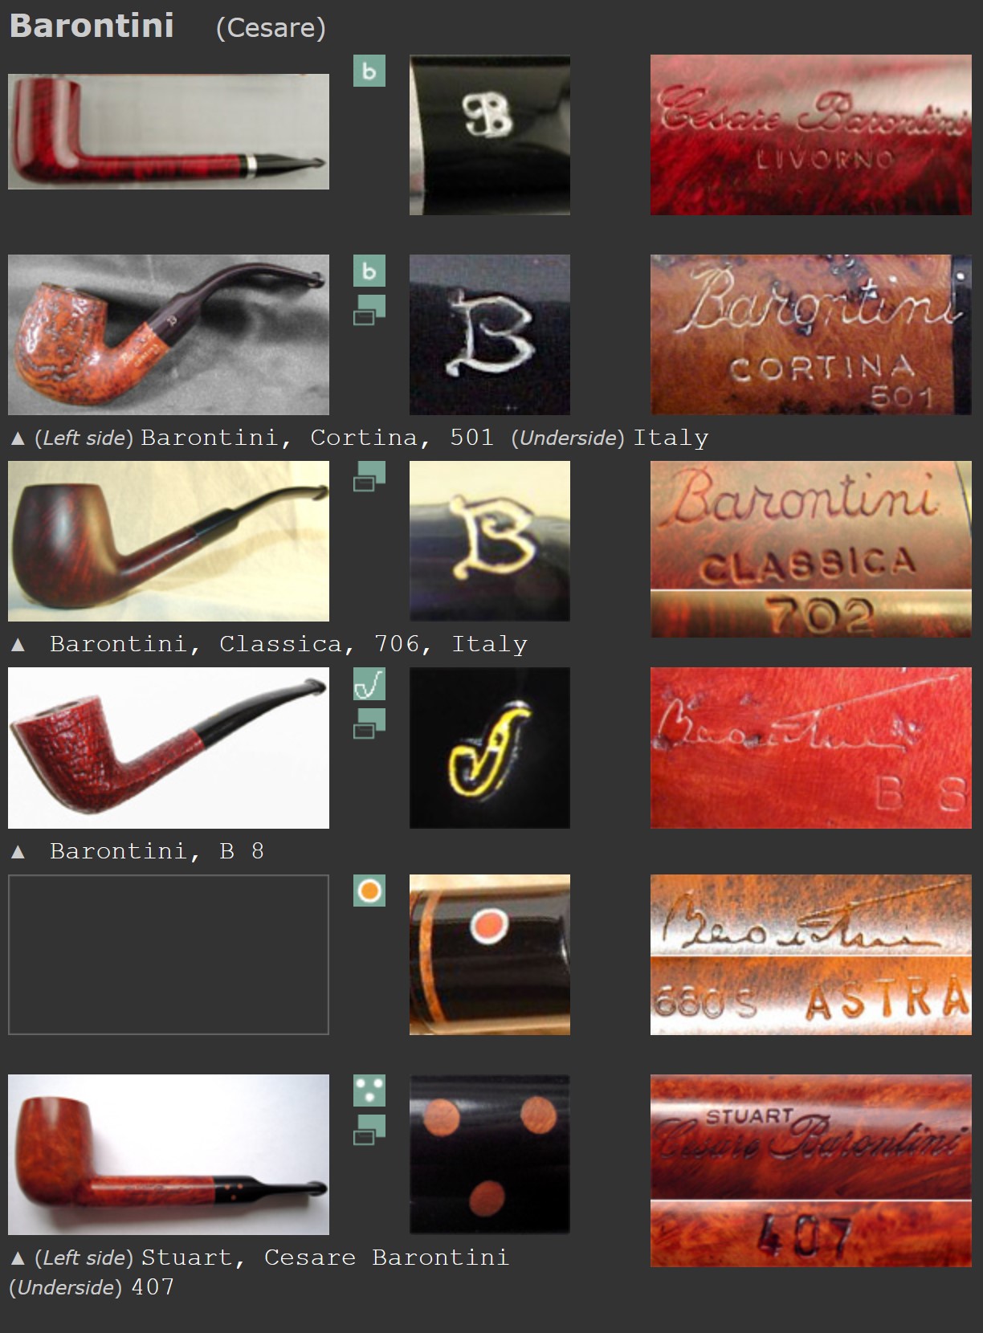View the three orange dots stem image
The image size is (983, 1333).
[x=490, y=1155]
